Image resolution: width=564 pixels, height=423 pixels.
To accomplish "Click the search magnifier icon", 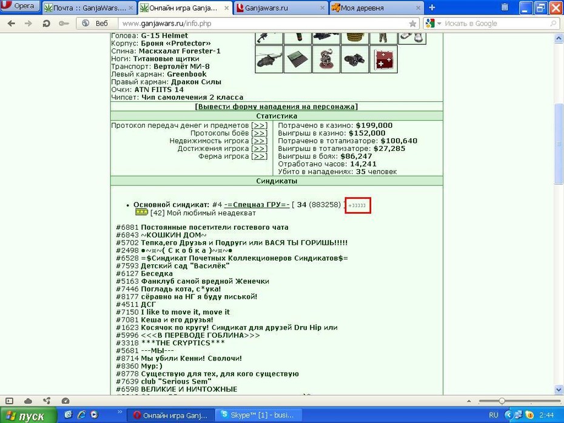I will [553, 24].
